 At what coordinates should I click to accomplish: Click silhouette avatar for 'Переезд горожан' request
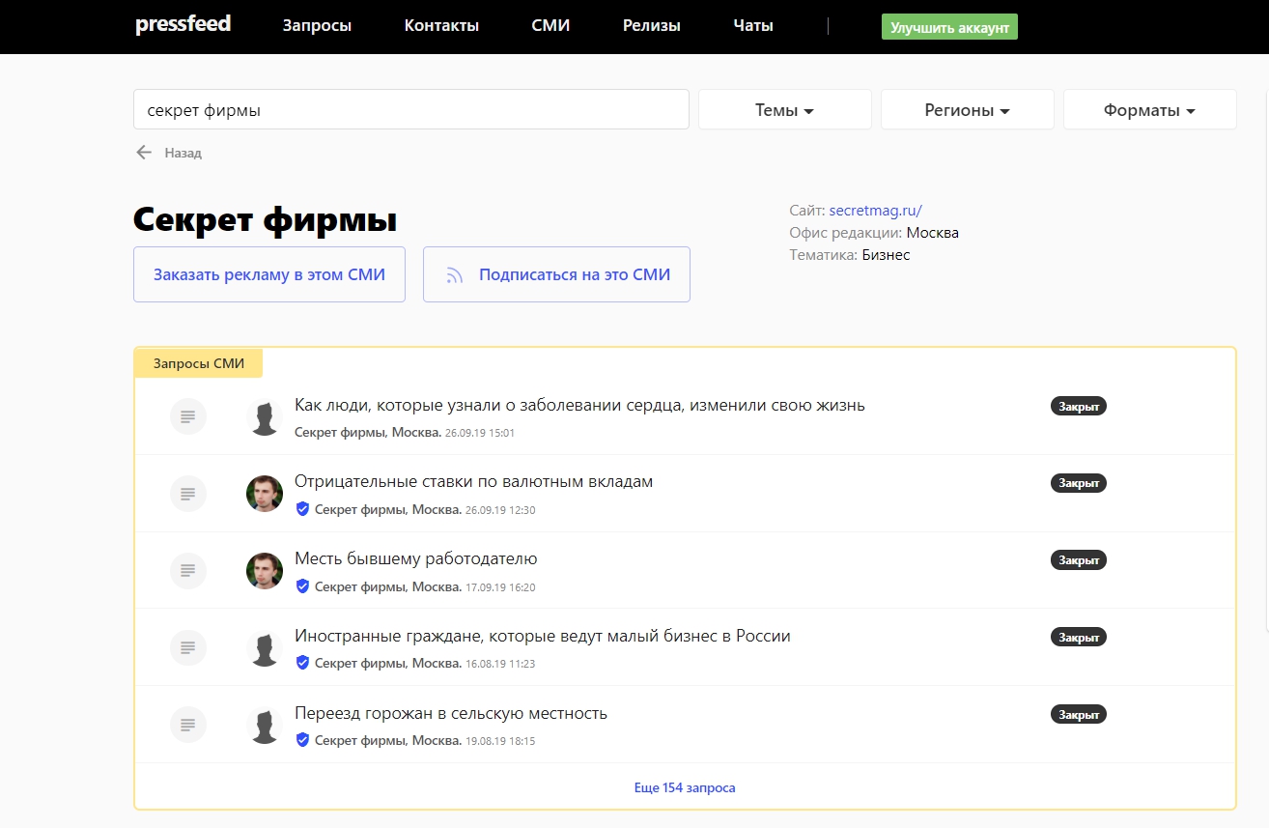tap(265, 726)
